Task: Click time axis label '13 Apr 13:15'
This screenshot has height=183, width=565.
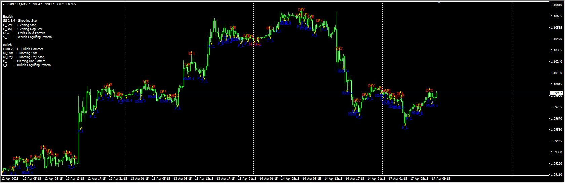Action: pos(204,179)
